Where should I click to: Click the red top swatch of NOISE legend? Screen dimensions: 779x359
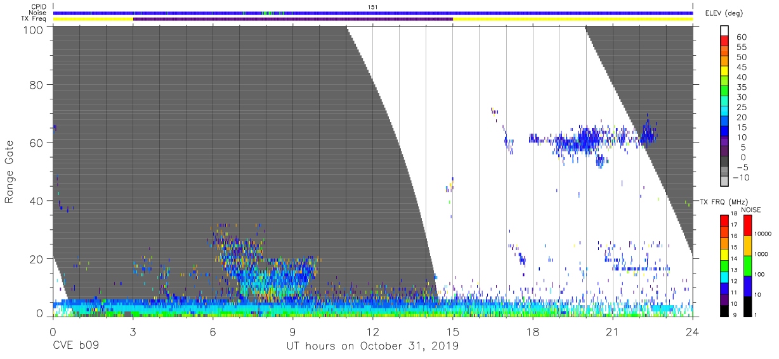[x=747, y=225]
